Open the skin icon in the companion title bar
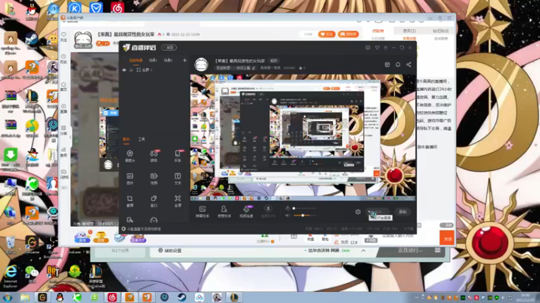 [377, 48]
